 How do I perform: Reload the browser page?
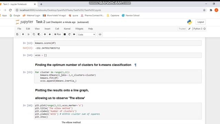pyautogui.click(x=10, y=10)
